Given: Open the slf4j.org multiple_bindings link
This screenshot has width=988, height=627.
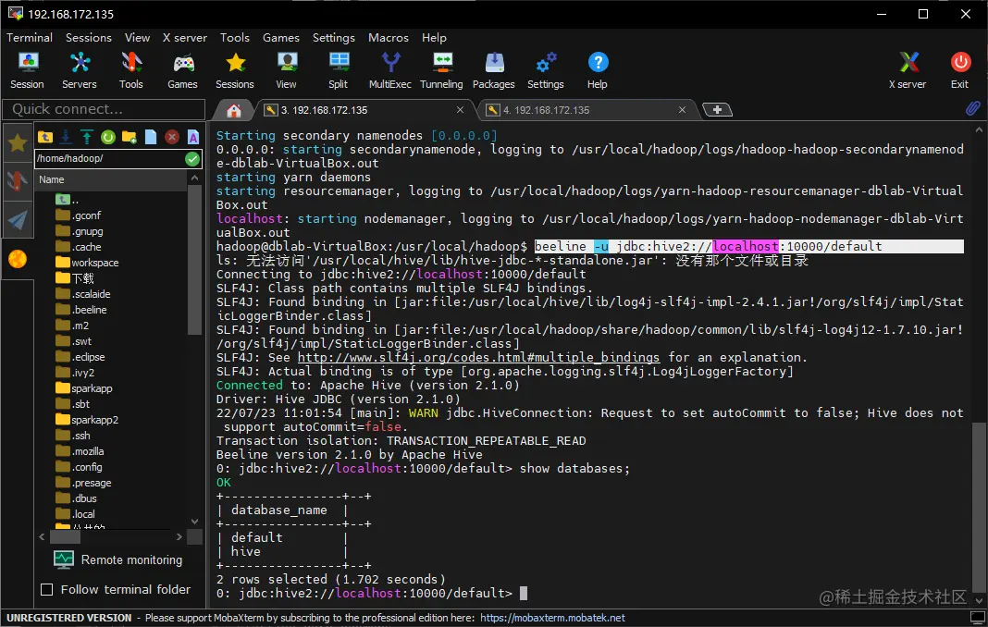Looking at the screenshot, I should point(478,357).
